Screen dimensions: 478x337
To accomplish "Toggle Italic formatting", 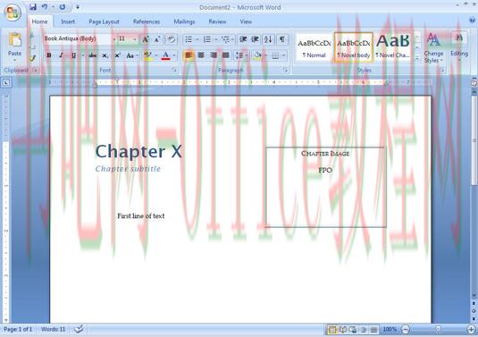I will (61, 55).
